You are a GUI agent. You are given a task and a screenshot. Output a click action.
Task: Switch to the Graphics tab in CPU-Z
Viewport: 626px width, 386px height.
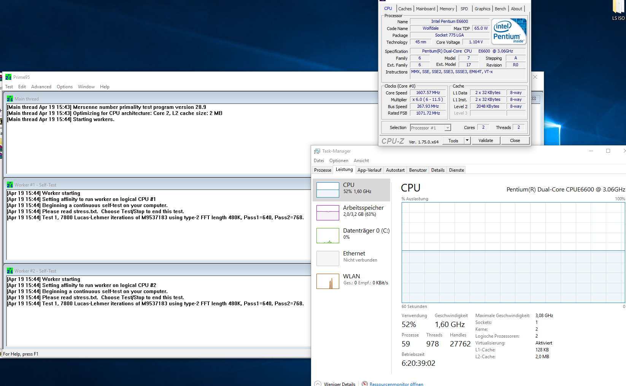tap(483, 9)
